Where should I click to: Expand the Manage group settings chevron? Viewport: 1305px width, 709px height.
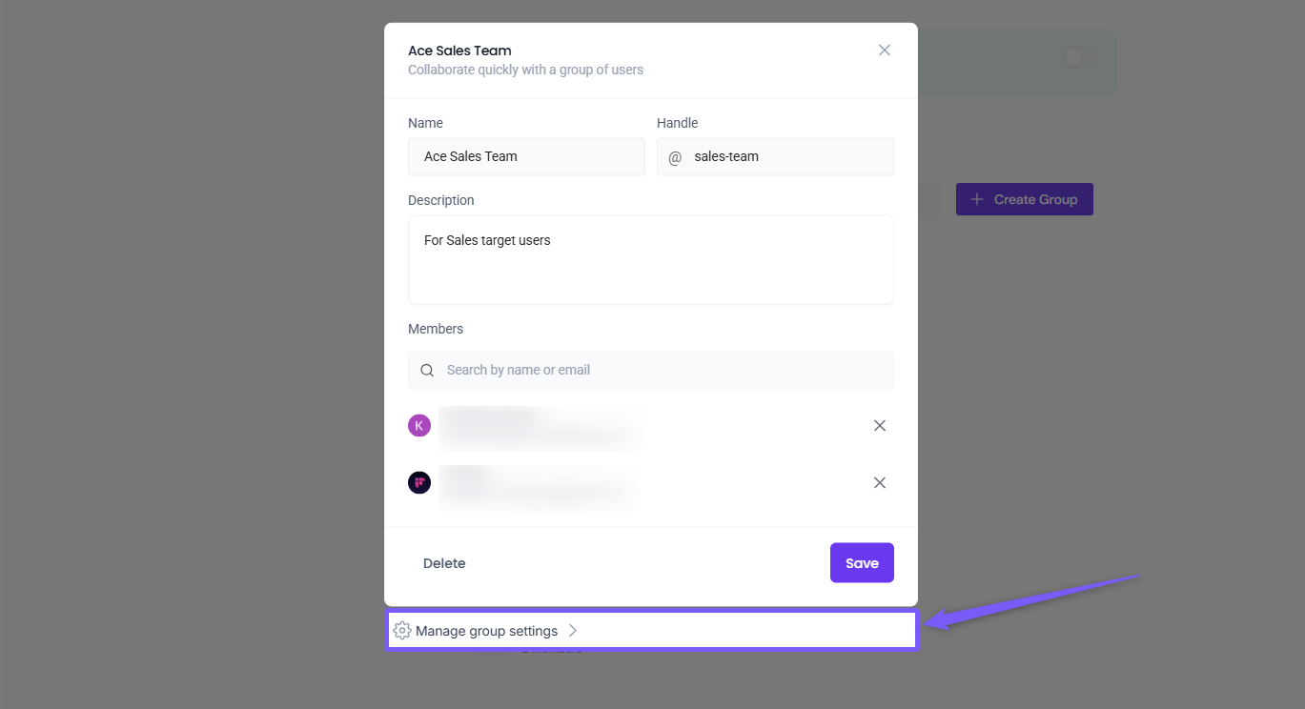click(573, 631)
